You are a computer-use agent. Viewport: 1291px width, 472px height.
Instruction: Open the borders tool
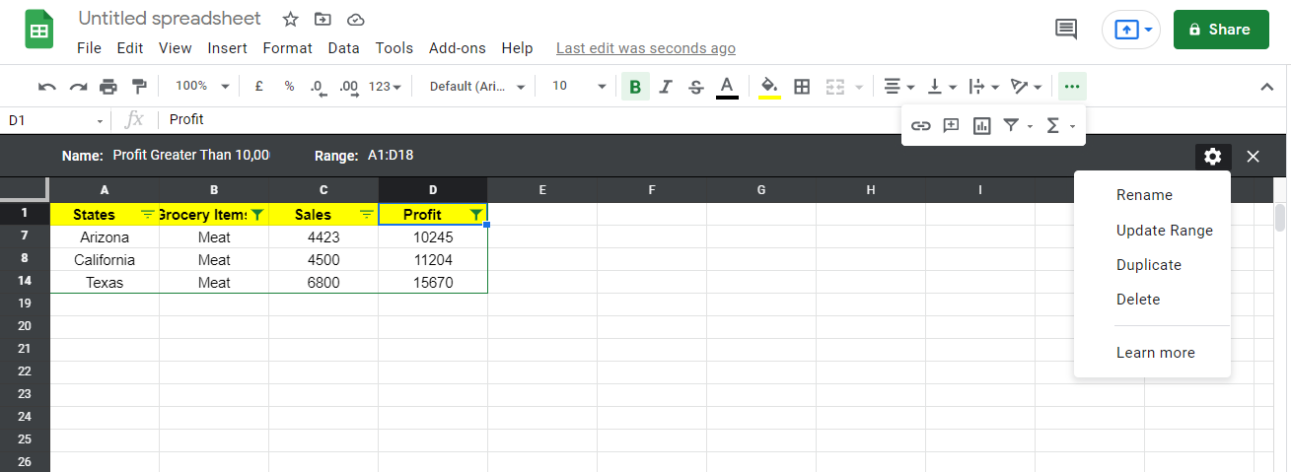(x=802, y=87)
